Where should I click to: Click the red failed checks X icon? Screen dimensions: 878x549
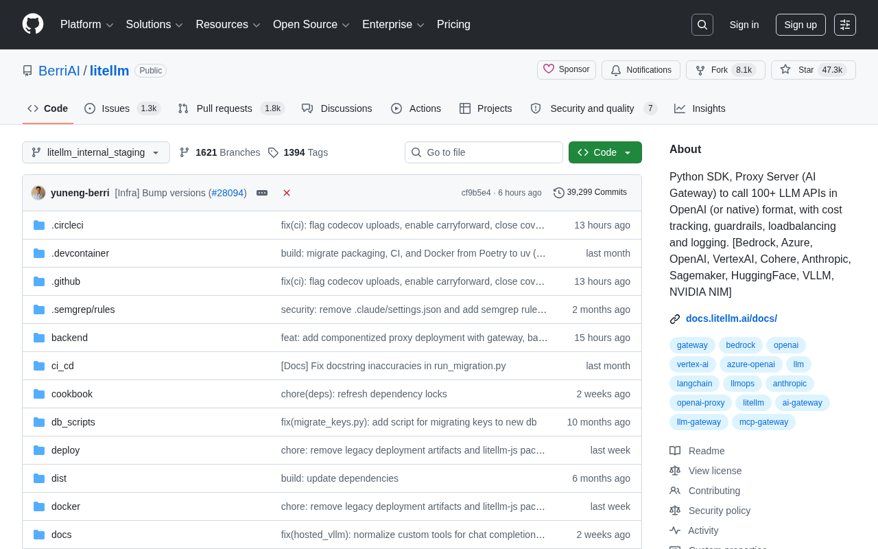tap(287, 193)
